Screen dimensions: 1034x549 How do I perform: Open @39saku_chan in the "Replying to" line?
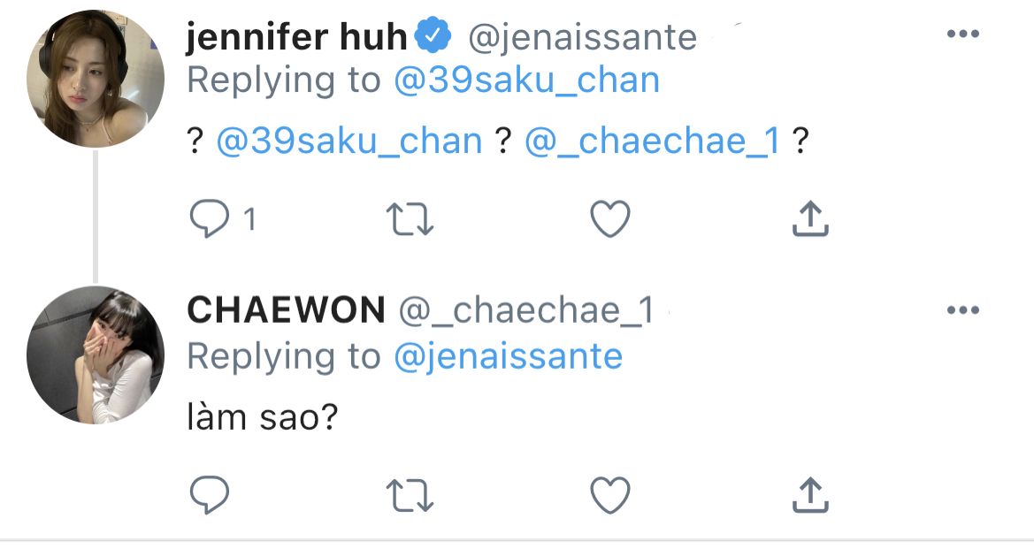(526, 80)
